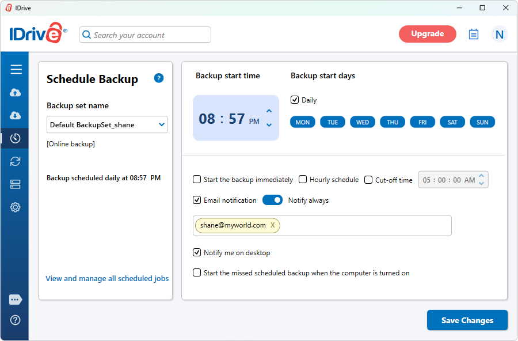Screen dimensions: 518x341
Task: Decrease backup start time with down arrow
Action: coord(269,125)
